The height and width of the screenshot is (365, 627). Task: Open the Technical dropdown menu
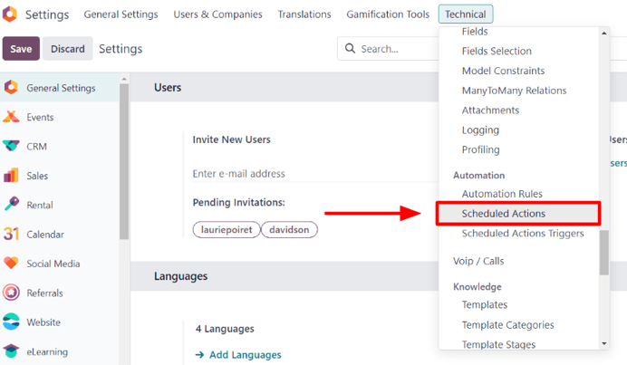point(466,14)
